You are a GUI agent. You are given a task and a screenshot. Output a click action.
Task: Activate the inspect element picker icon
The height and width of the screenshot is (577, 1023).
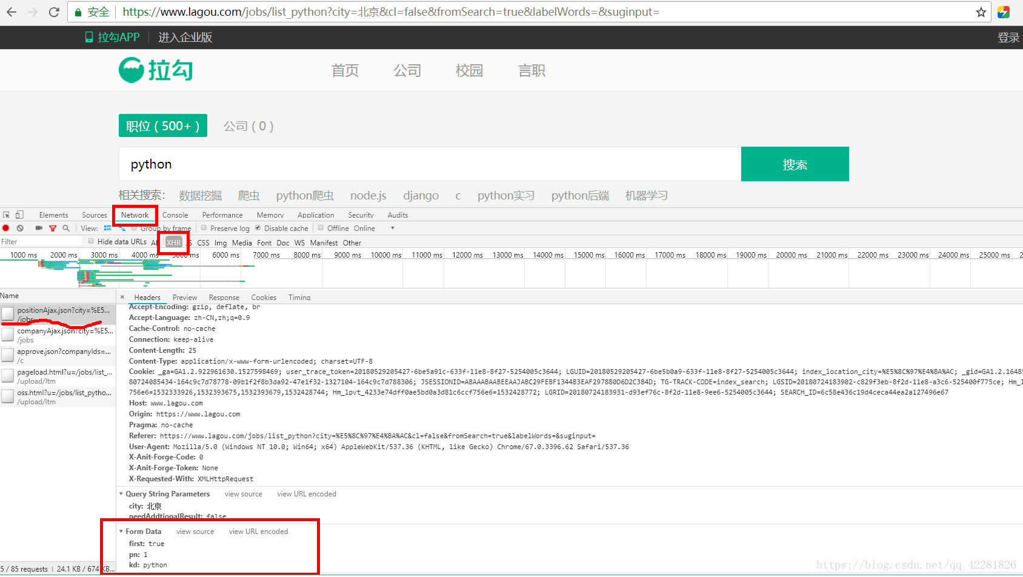[7, 215]
